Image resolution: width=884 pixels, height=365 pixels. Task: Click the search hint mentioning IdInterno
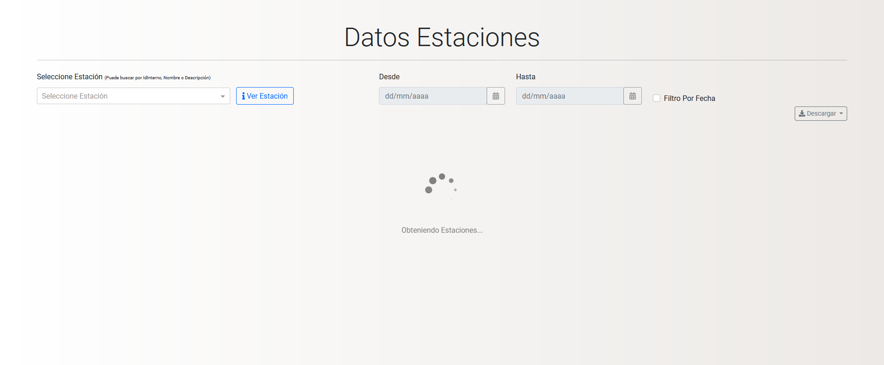(x=157, y=78)
